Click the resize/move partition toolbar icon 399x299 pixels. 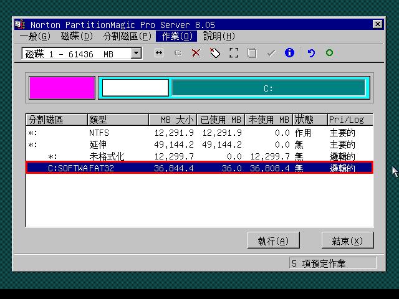(159, 53)
